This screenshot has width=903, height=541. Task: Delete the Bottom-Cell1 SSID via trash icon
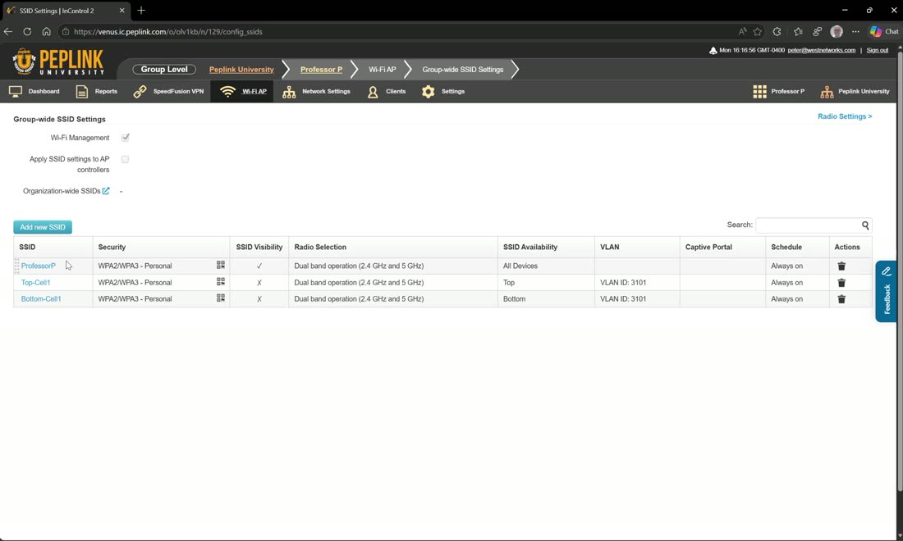841,299
